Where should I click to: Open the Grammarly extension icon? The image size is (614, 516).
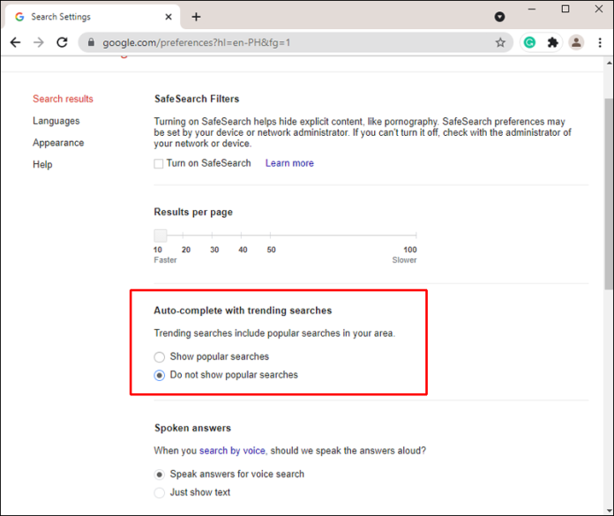click(529, 42)
